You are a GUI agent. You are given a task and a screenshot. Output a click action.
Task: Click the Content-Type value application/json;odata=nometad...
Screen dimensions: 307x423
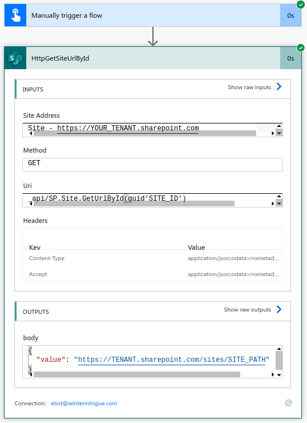coord(233,258)
